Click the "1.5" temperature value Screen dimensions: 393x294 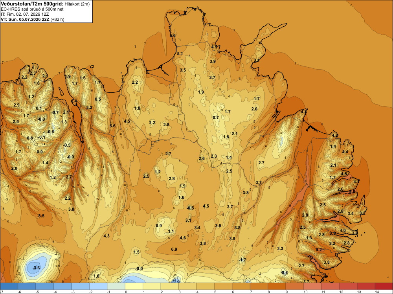[x=136, y=252]
